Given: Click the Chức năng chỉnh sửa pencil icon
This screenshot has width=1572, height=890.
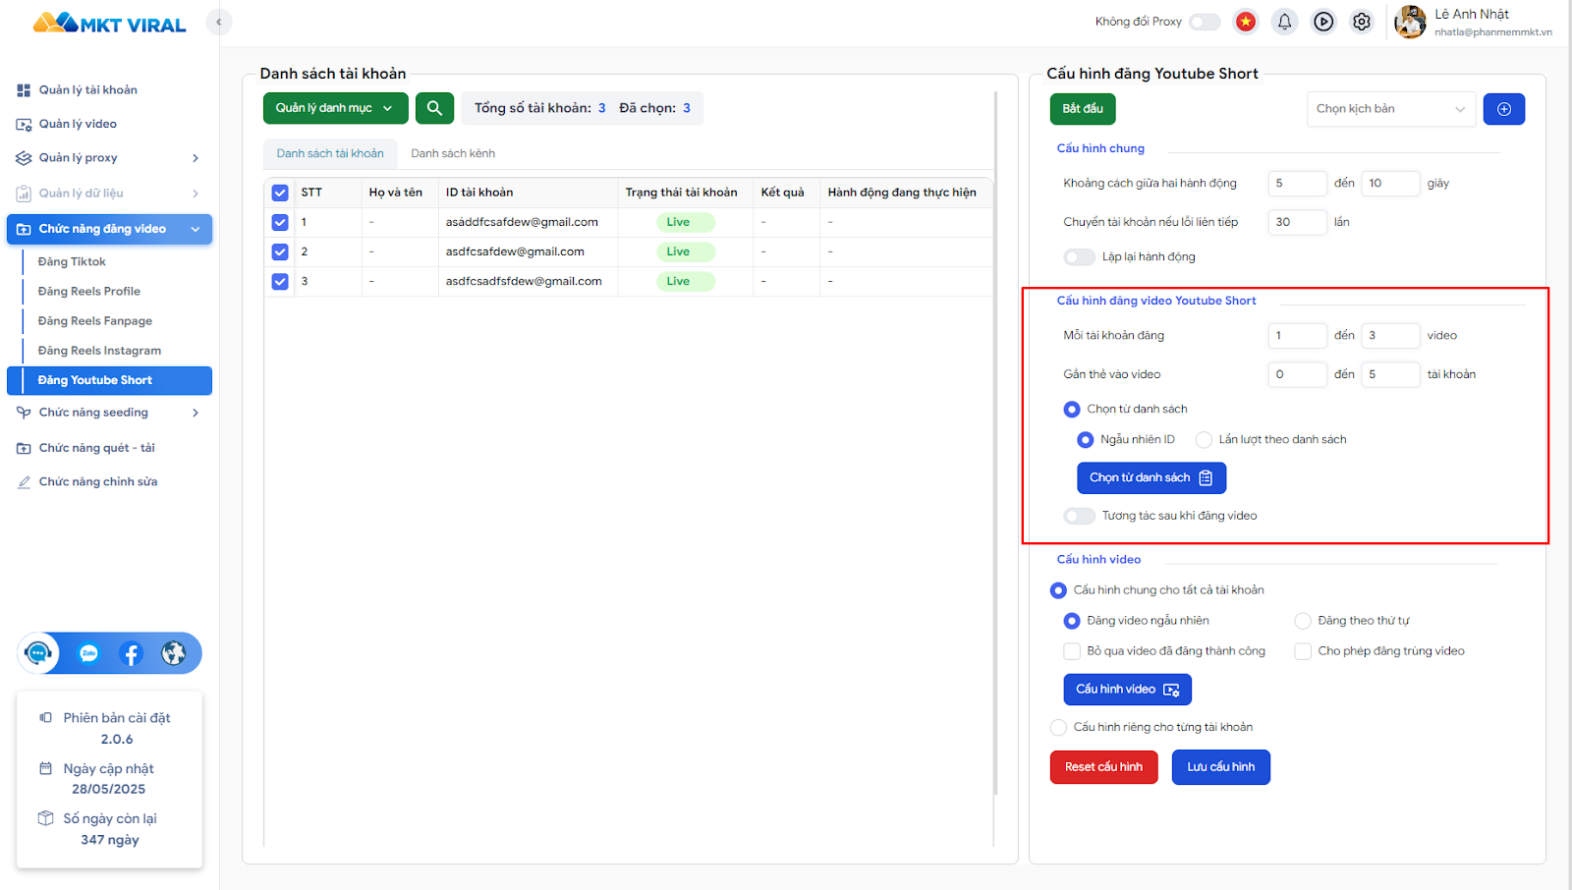Looking at the screenshot, I should (24, 482).
